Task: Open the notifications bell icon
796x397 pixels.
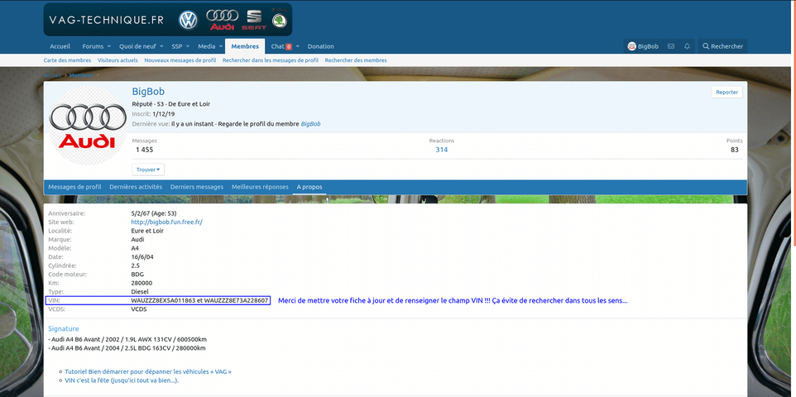Action: pos(687,46)
